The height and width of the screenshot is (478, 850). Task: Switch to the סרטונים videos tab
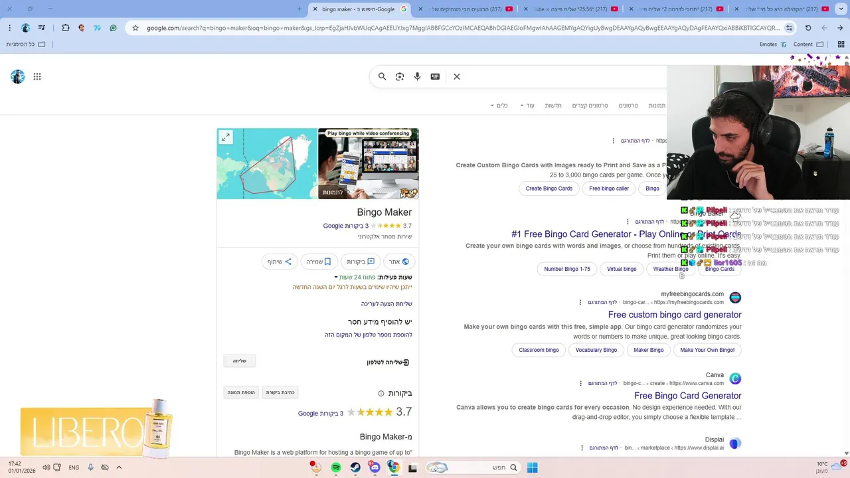pos(628,106)
